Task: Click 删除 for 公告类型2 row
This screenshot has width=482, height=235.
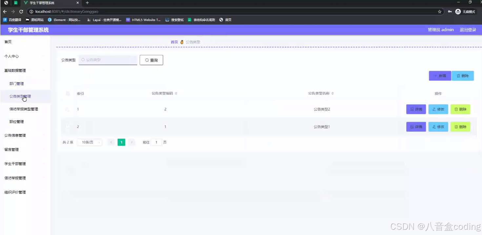Action: click(460, 109)
